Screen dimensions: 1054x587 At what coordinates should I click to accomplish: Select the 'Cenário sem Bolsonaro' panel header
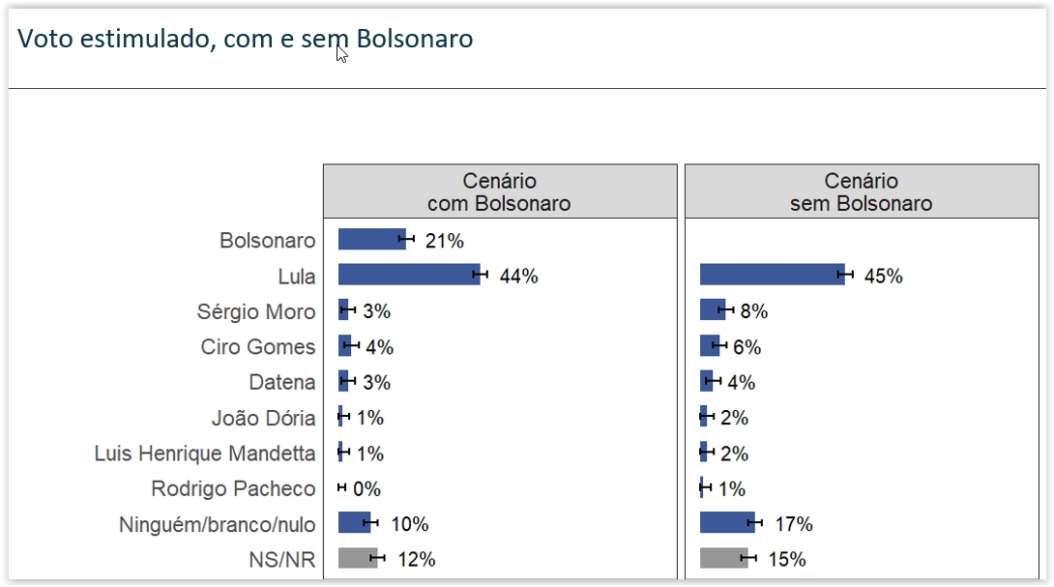[861, 191]
